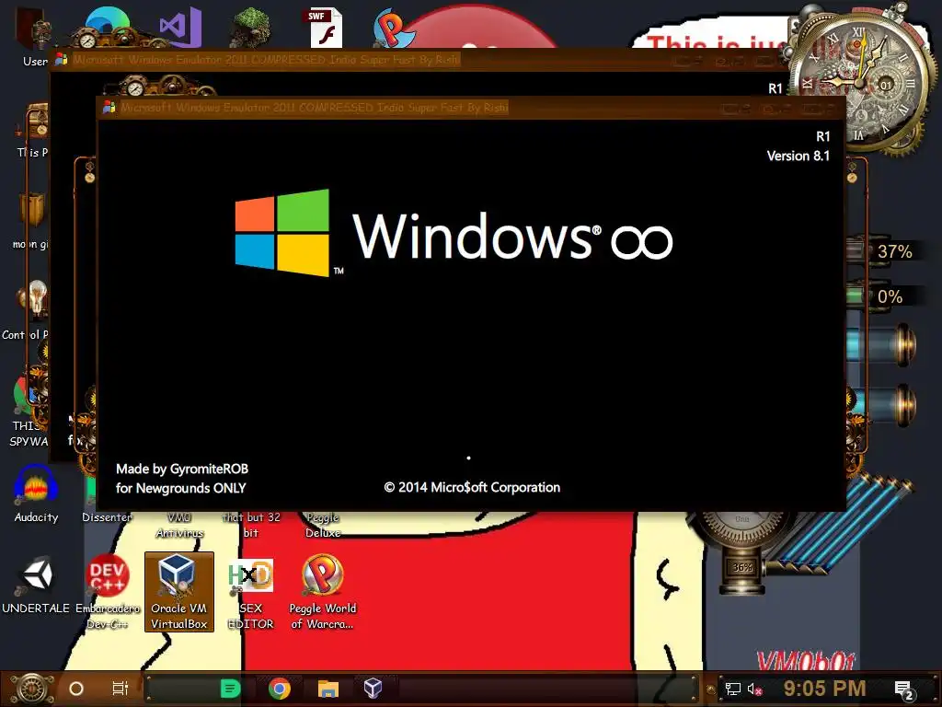Viewport: 942px width, 707px height.
Task: Open network status icon in system tray
Action: (x=732, y=689)
